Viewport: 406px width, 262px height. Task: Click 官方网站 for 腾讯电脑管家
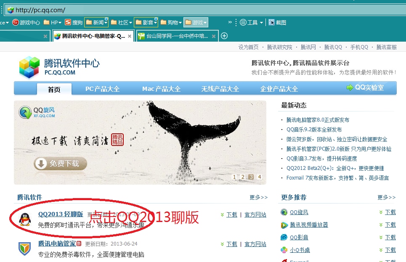(x=255, y=244)
